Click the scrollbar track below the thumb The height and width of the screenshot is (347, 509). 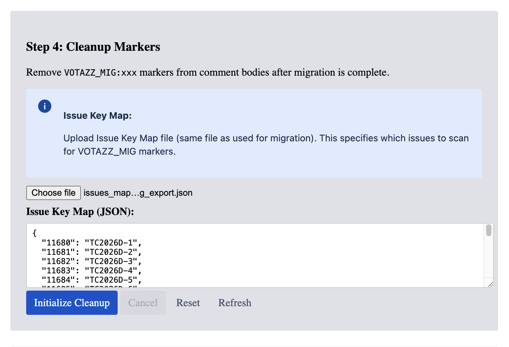[488, 259]
